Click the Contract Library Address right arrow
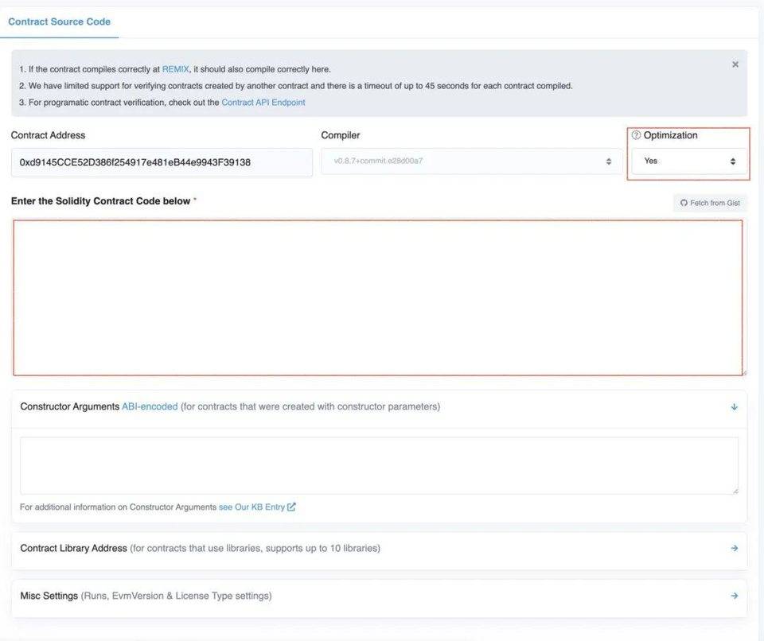Screen dimensions: 764x641 tap(735, 548)
